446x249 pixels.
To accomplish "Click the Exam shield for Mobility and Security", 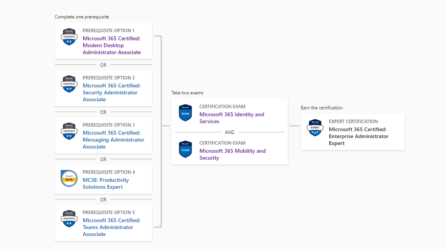I will 185,149.
